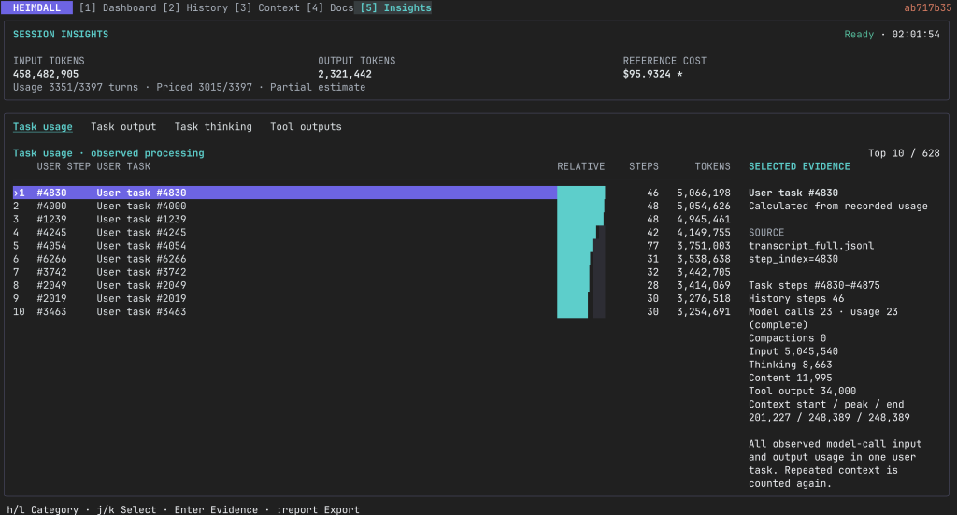Click Task steps #4830-#4875 line
The image size is (957, 515).
click(x=814, y=286)
